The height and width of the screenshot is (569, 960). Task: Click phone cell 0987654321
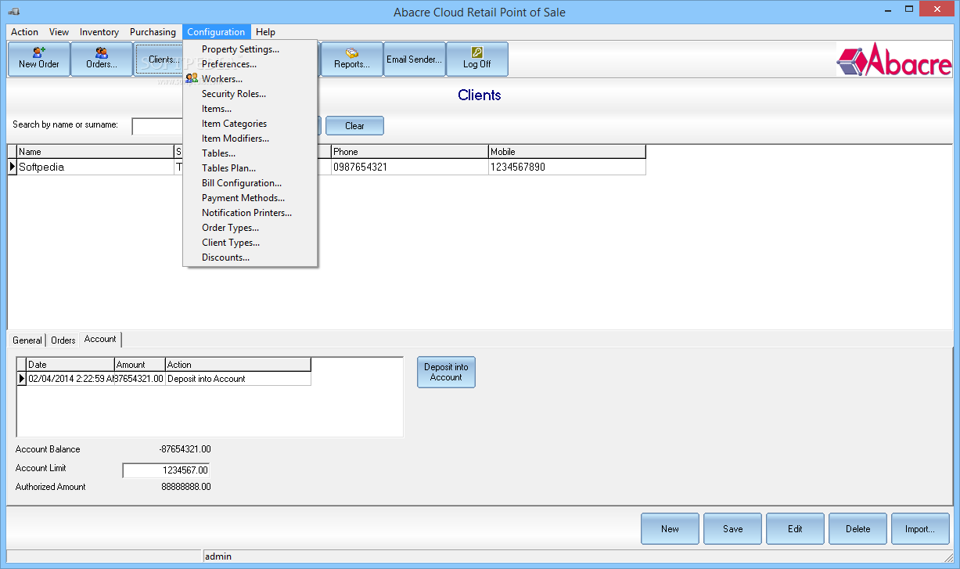(x=409, y=167)
